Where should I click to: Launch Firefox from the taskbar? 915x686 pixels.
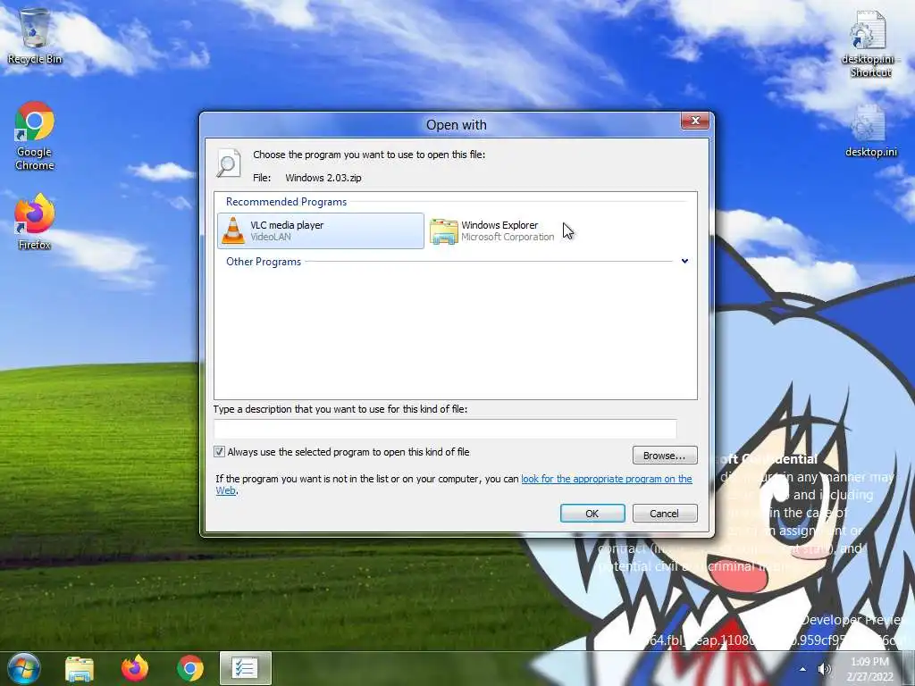(135, 668)
